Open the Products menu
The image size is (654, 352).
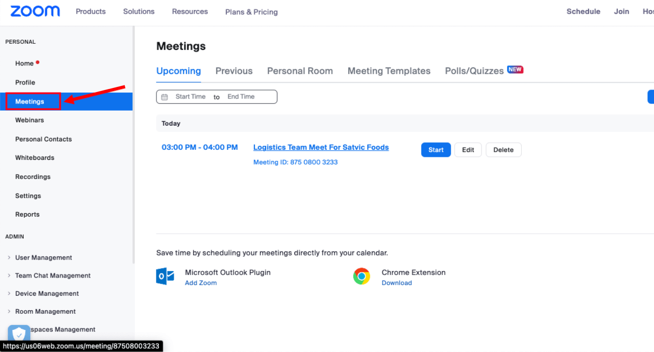91,11
